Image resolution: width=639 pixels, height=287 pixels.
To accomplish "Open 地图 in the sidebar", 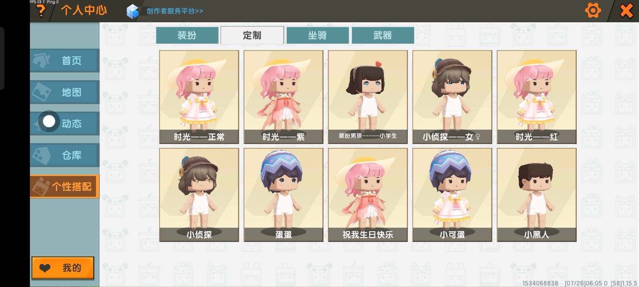I will coord(64,92).
